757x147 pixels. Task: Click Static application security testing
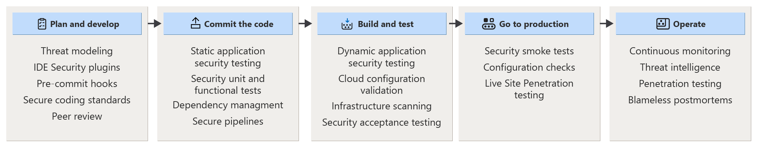pos(228,57)
